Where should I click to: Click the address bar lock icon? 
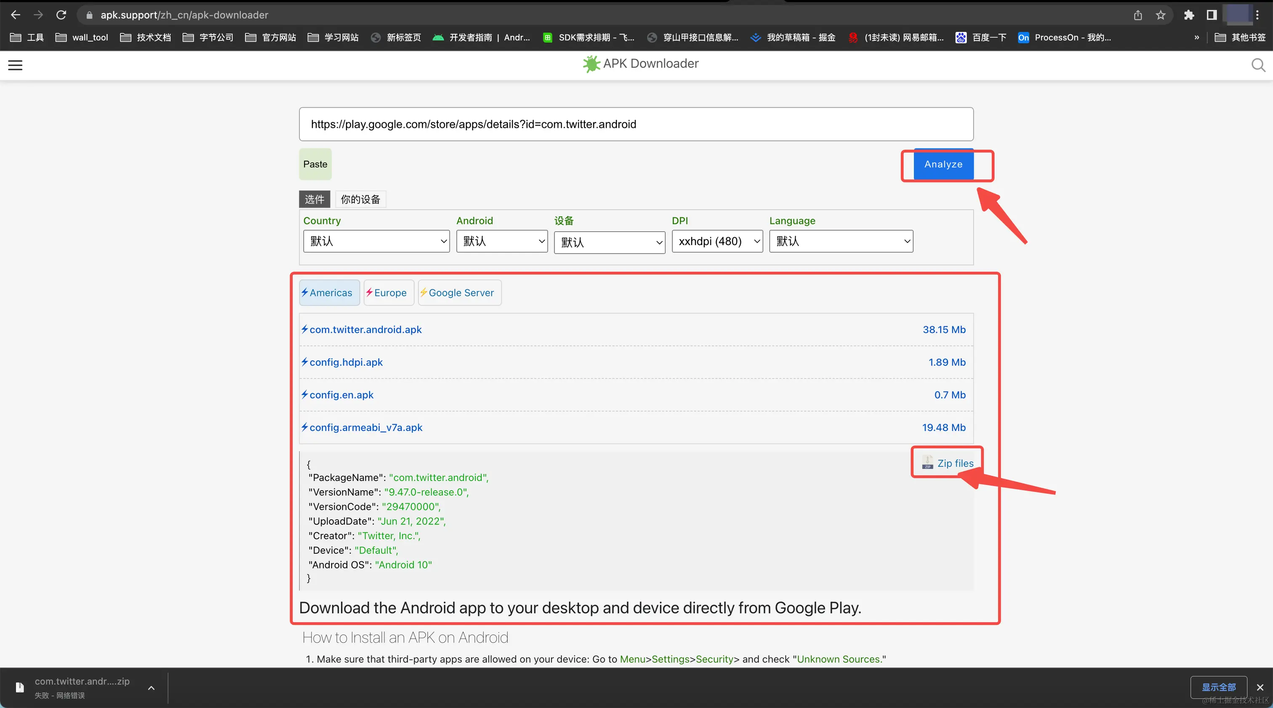[x=89, y=15]
